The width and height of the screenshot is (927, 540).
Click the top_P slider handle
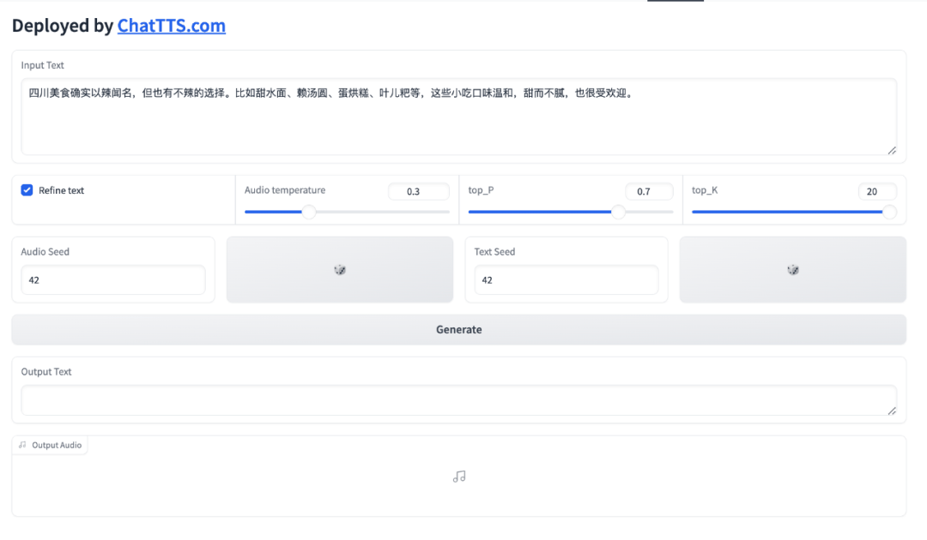point(618,211)
